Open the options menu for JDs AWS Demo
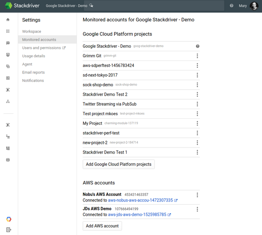 197,209
